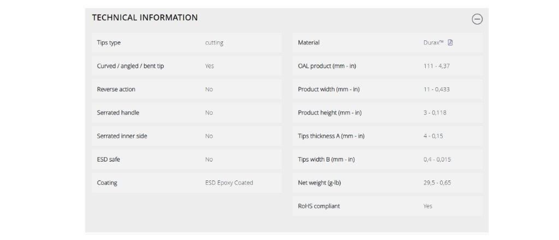Select the Coating ESD Epoxy Coated row
The image size is (559, 240).
coord(187,183)
